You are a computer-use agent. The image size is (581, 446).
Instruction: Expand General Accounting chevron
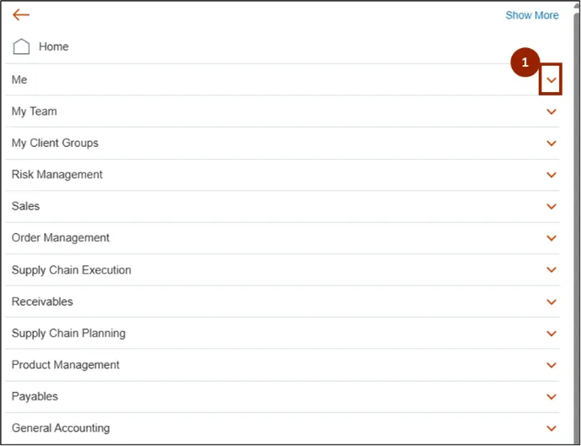551,428
